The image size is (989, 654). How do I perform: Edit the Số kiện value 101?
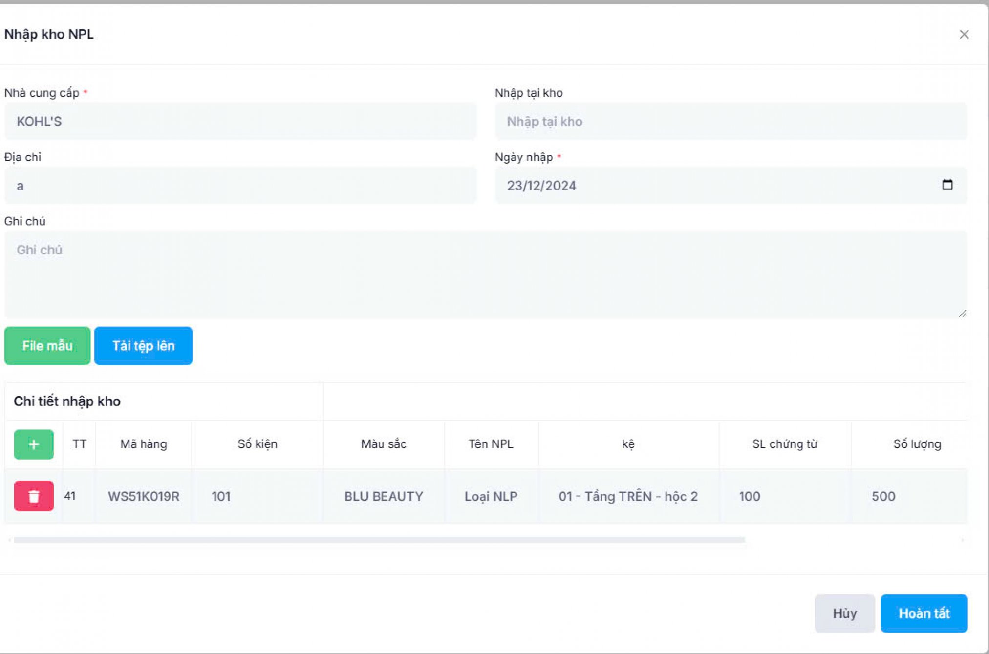pos(257,496)
